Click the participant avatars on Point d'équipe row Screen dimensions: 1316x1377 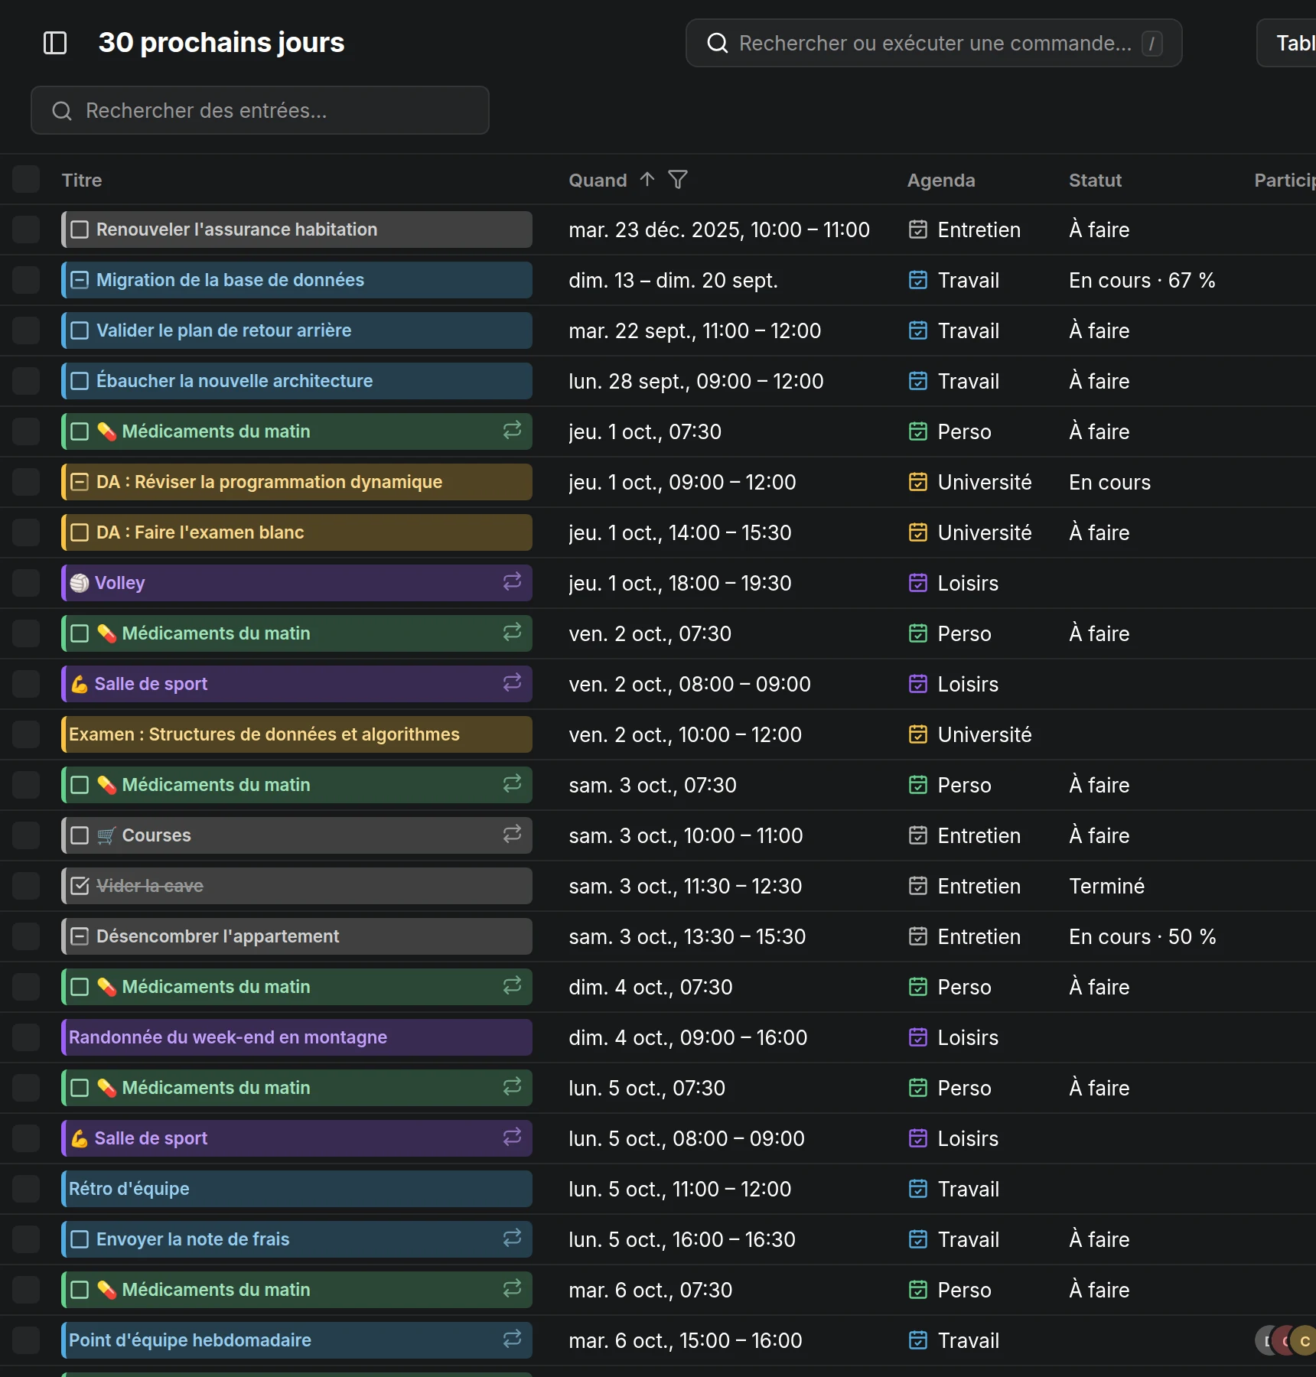point(1285,1340)
